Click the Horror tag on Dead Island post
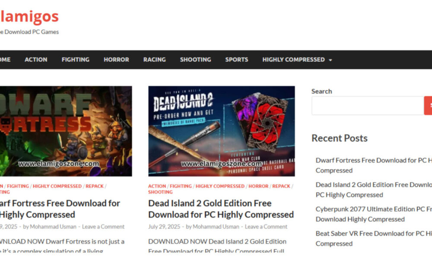Image resolution: width=432 pixels, height=259 pixels. click(x=258, y=186)
